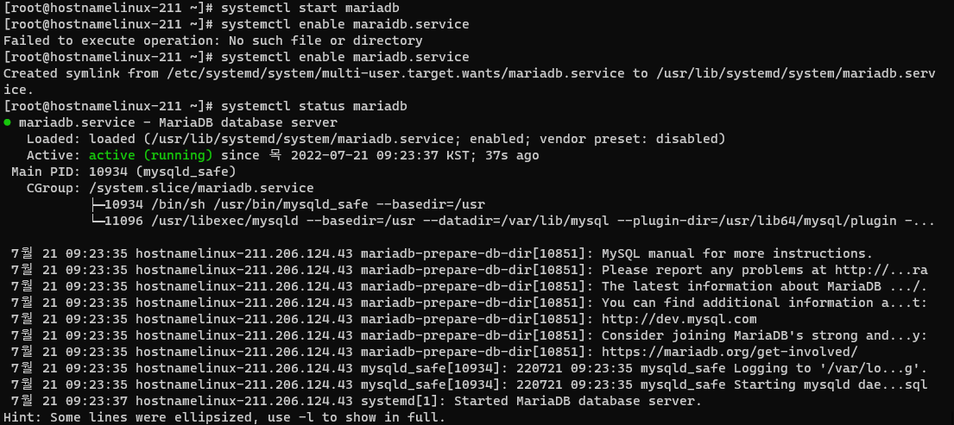Click the 'Consider joining MariaDB's strong' log line
The image size is (954, 425).
764,335
